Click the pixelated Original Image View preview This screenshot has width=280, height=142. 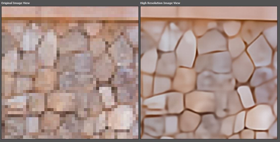point(70,73)
